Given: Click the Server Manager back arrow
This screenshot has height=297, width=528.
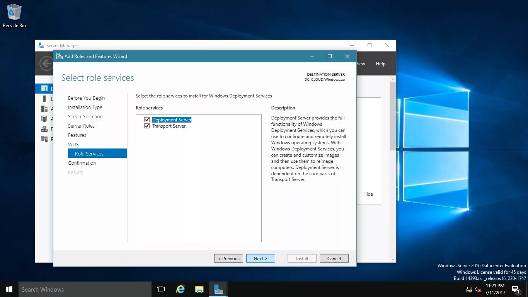Looking at the screenshot, I should [46, 64].
